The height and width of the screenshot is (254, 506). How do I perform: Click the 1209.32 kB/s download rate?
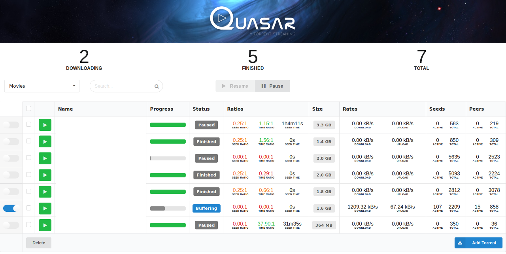click(363, 207)
